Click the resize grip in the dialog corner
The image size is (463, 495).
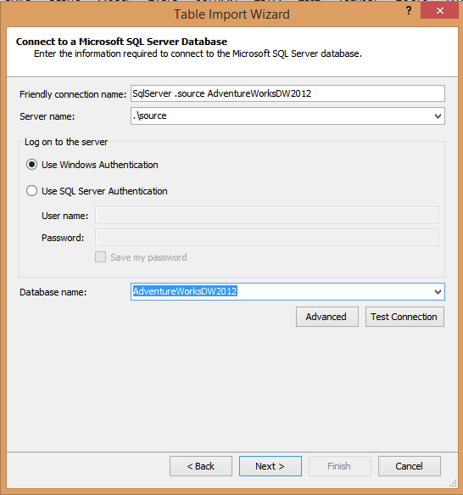coord(453,484)
